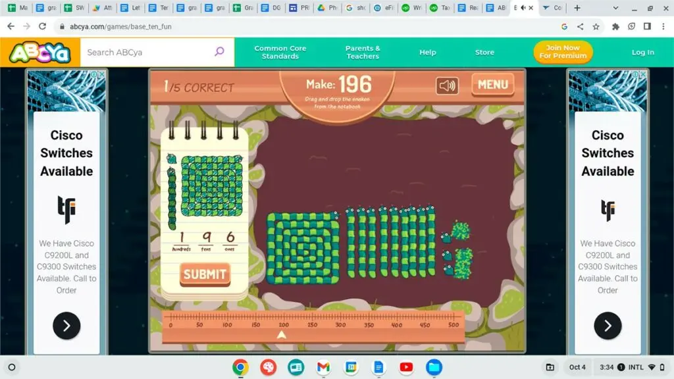Go forward in the browser

click(x=26, y=26)
